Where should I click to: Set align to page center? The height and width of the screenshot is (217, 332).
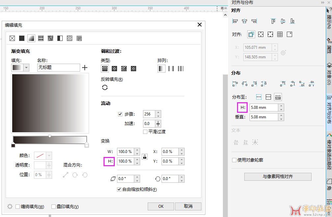270,34
